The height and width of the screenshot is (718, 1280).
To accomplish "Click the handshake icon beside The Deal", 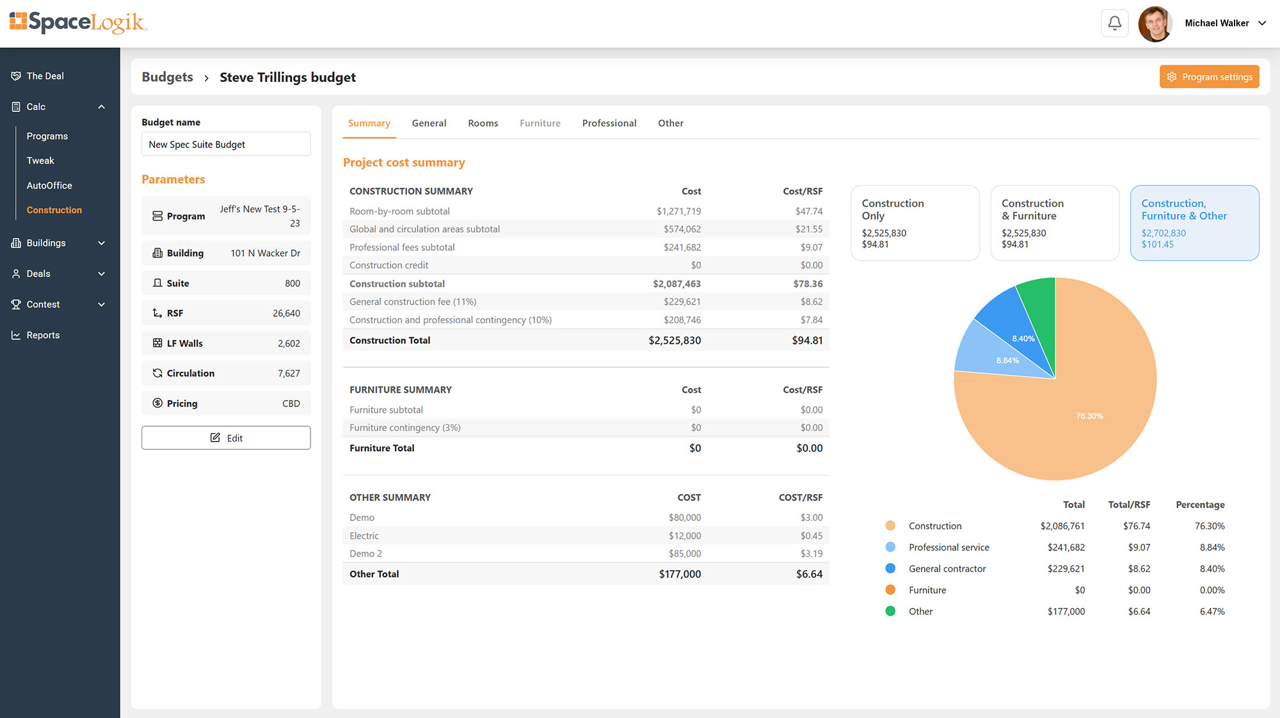I will tap(16, 76).
